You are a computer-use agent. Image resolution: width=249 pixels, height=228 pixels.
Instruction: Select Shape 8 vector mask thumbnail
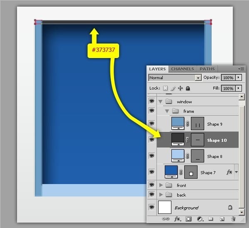coord(198,156)
